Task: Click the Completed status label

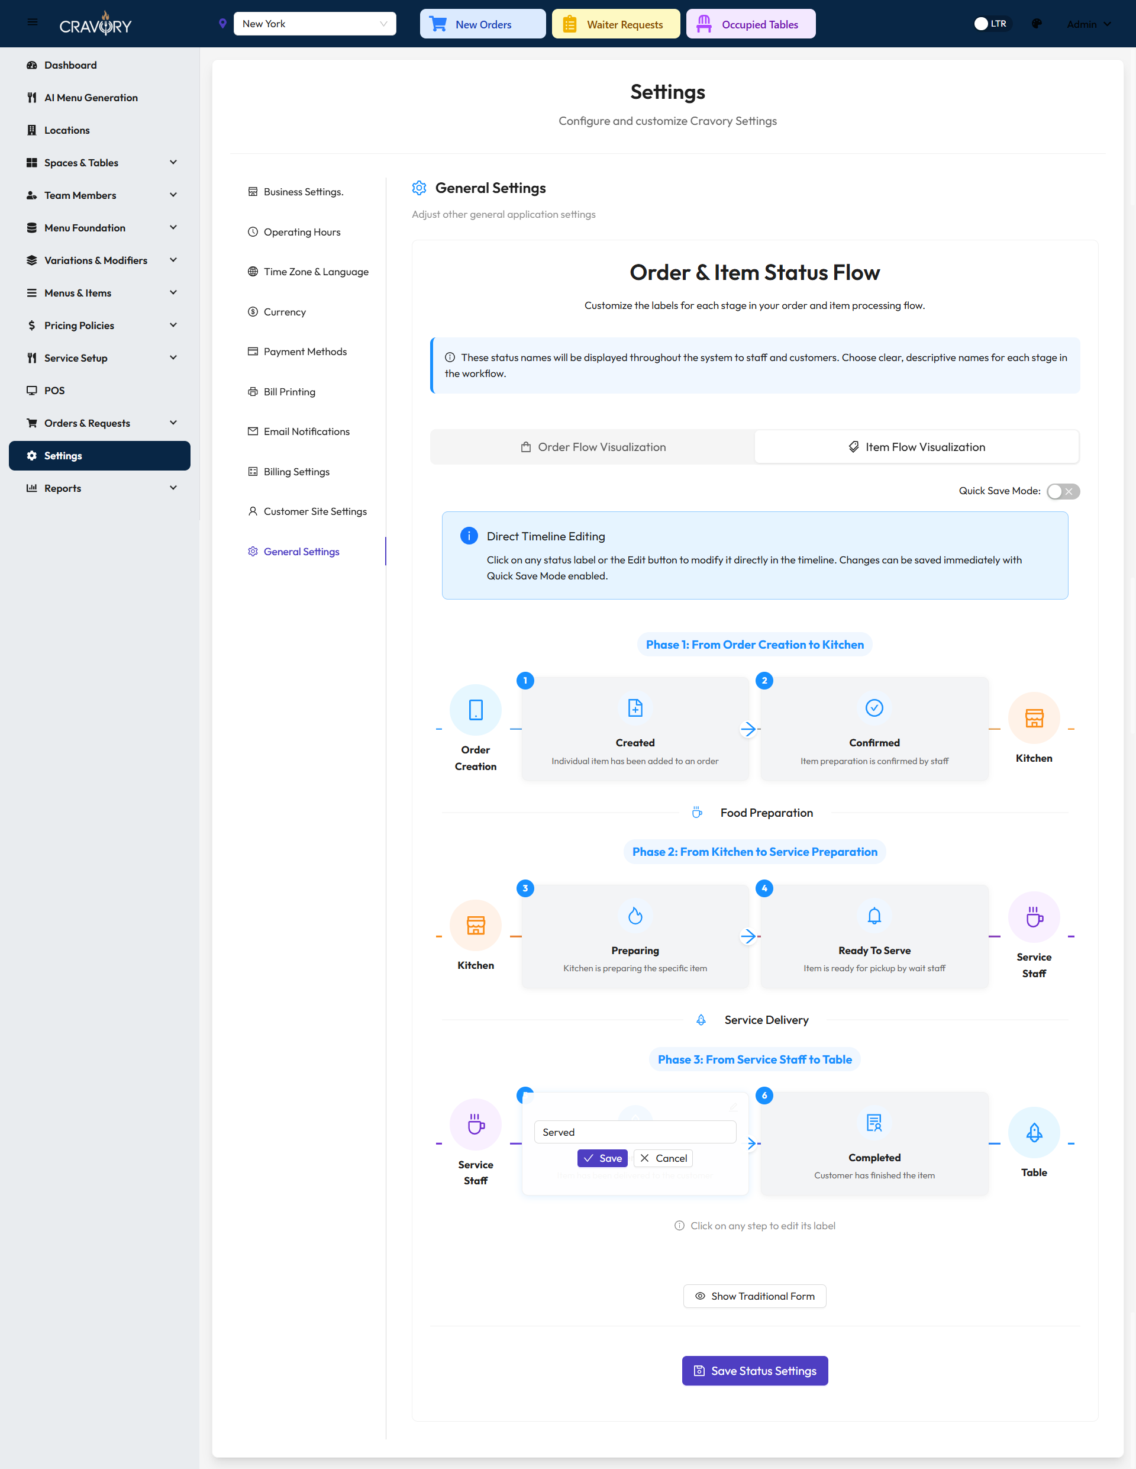Action: (874, 1158)
